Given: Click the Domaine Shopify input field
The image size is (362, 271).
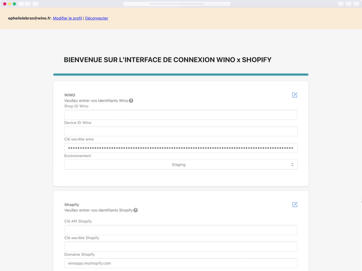Looking at the screenshot, I should coord(180,263).
